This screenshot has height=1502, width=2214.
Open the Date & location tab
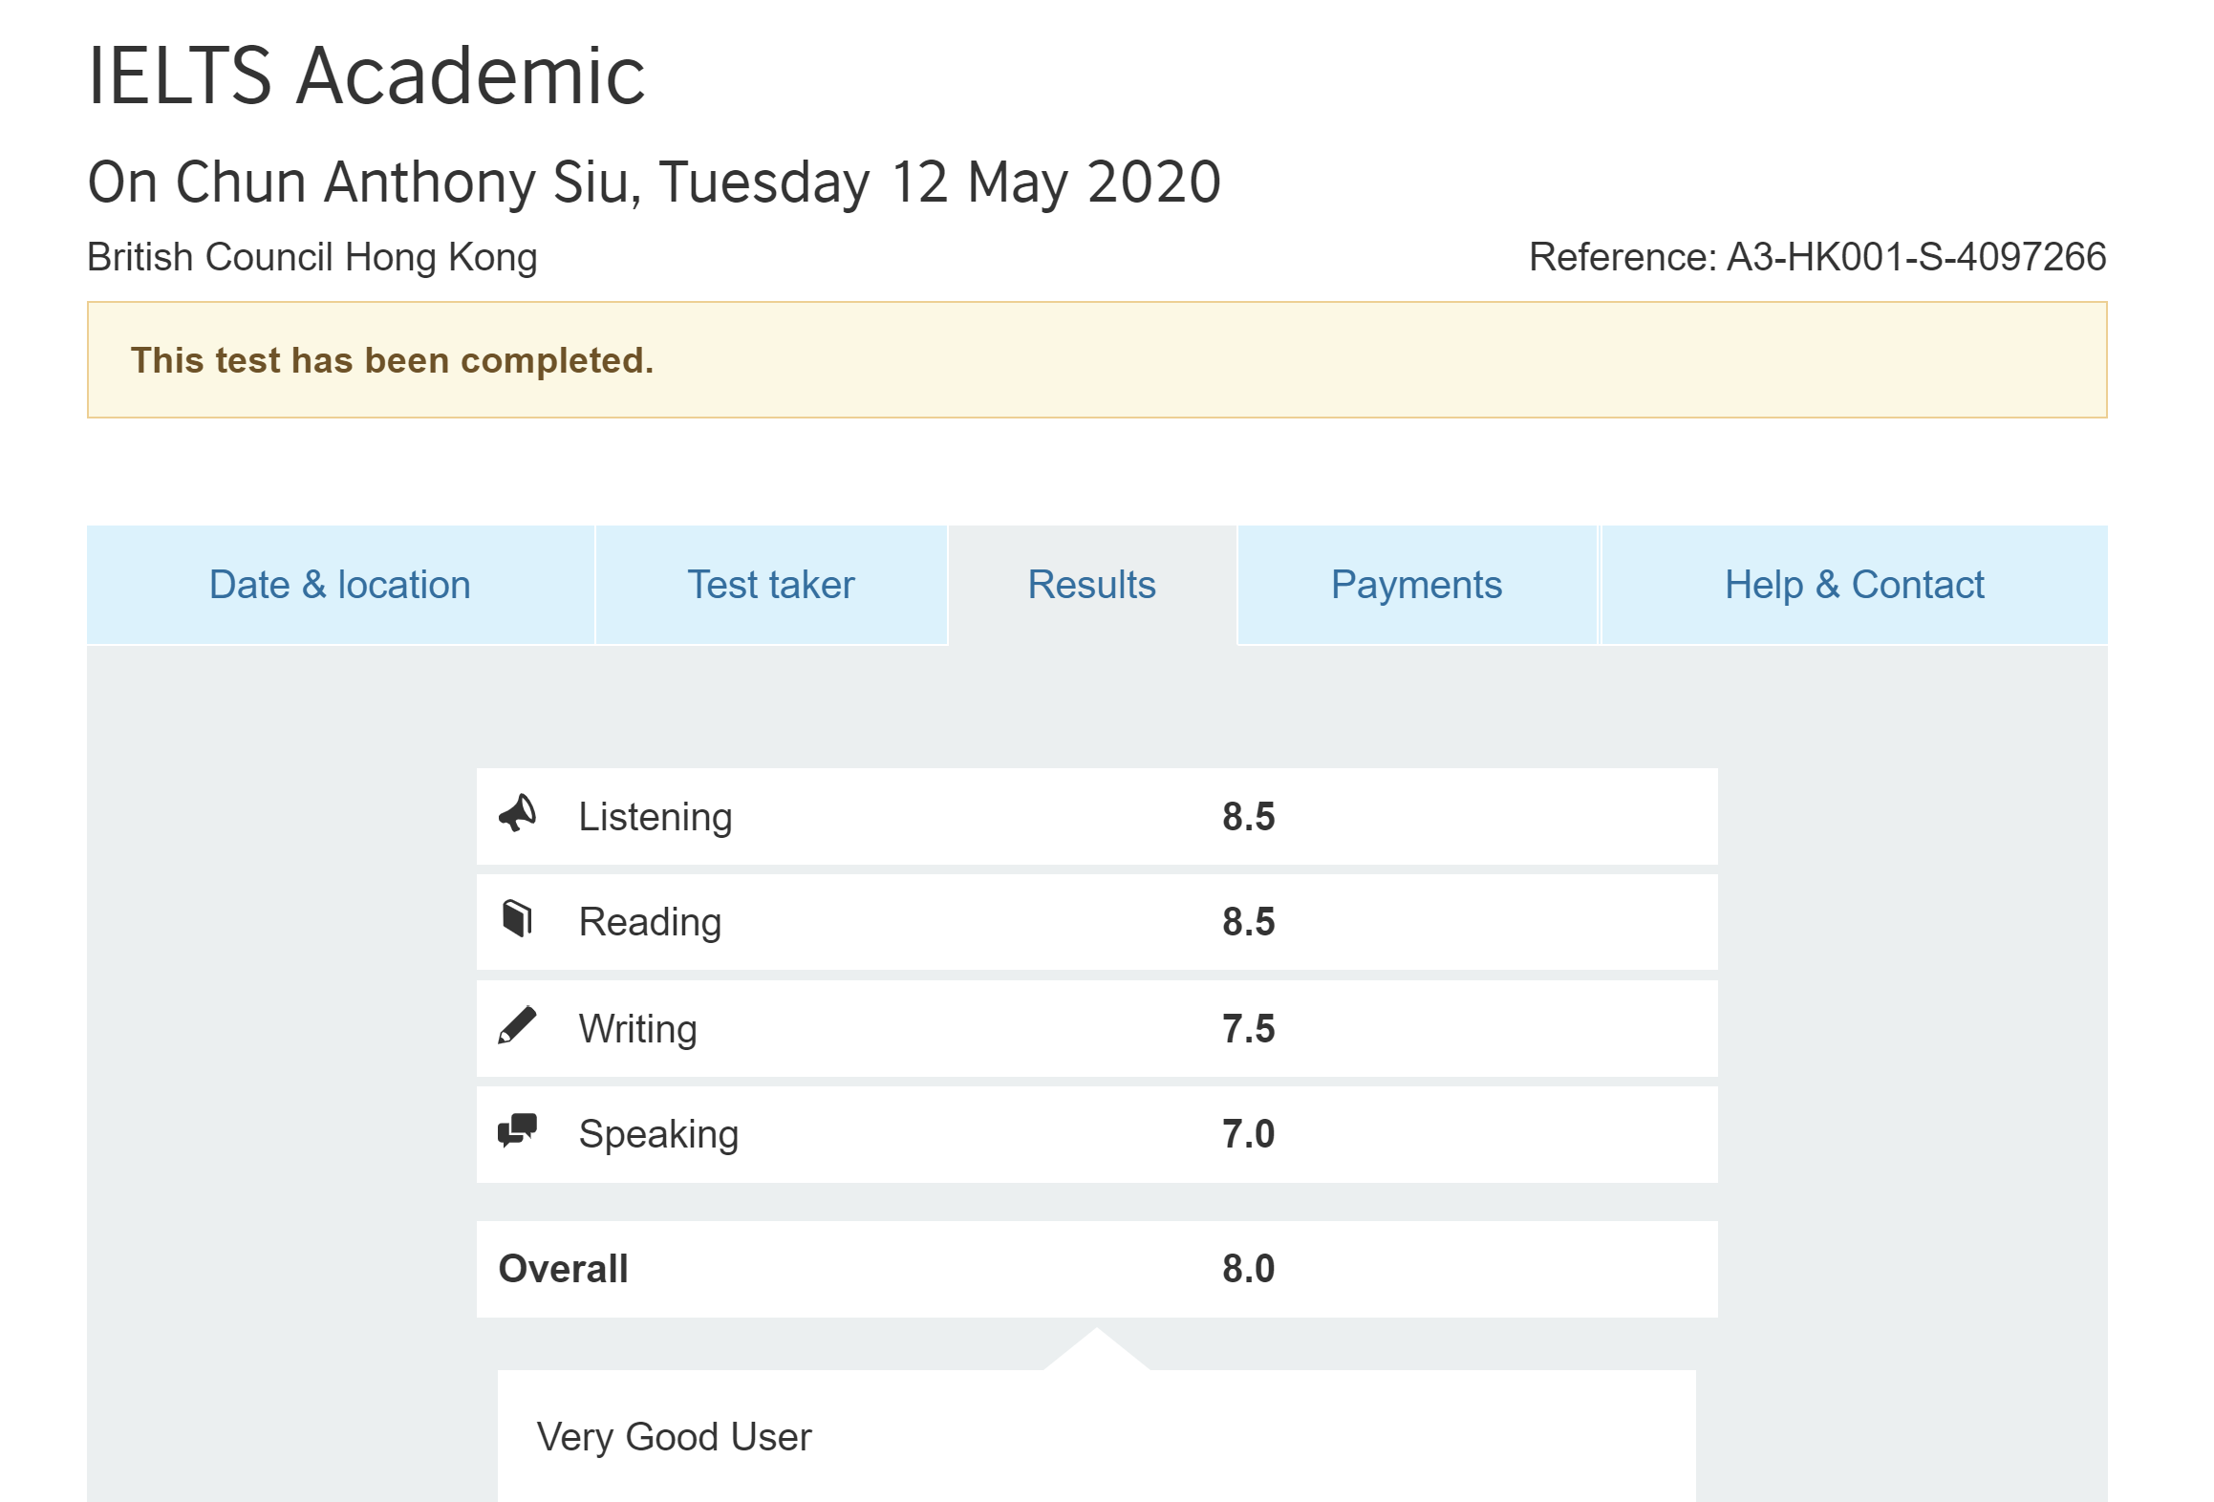coord(340,585)
